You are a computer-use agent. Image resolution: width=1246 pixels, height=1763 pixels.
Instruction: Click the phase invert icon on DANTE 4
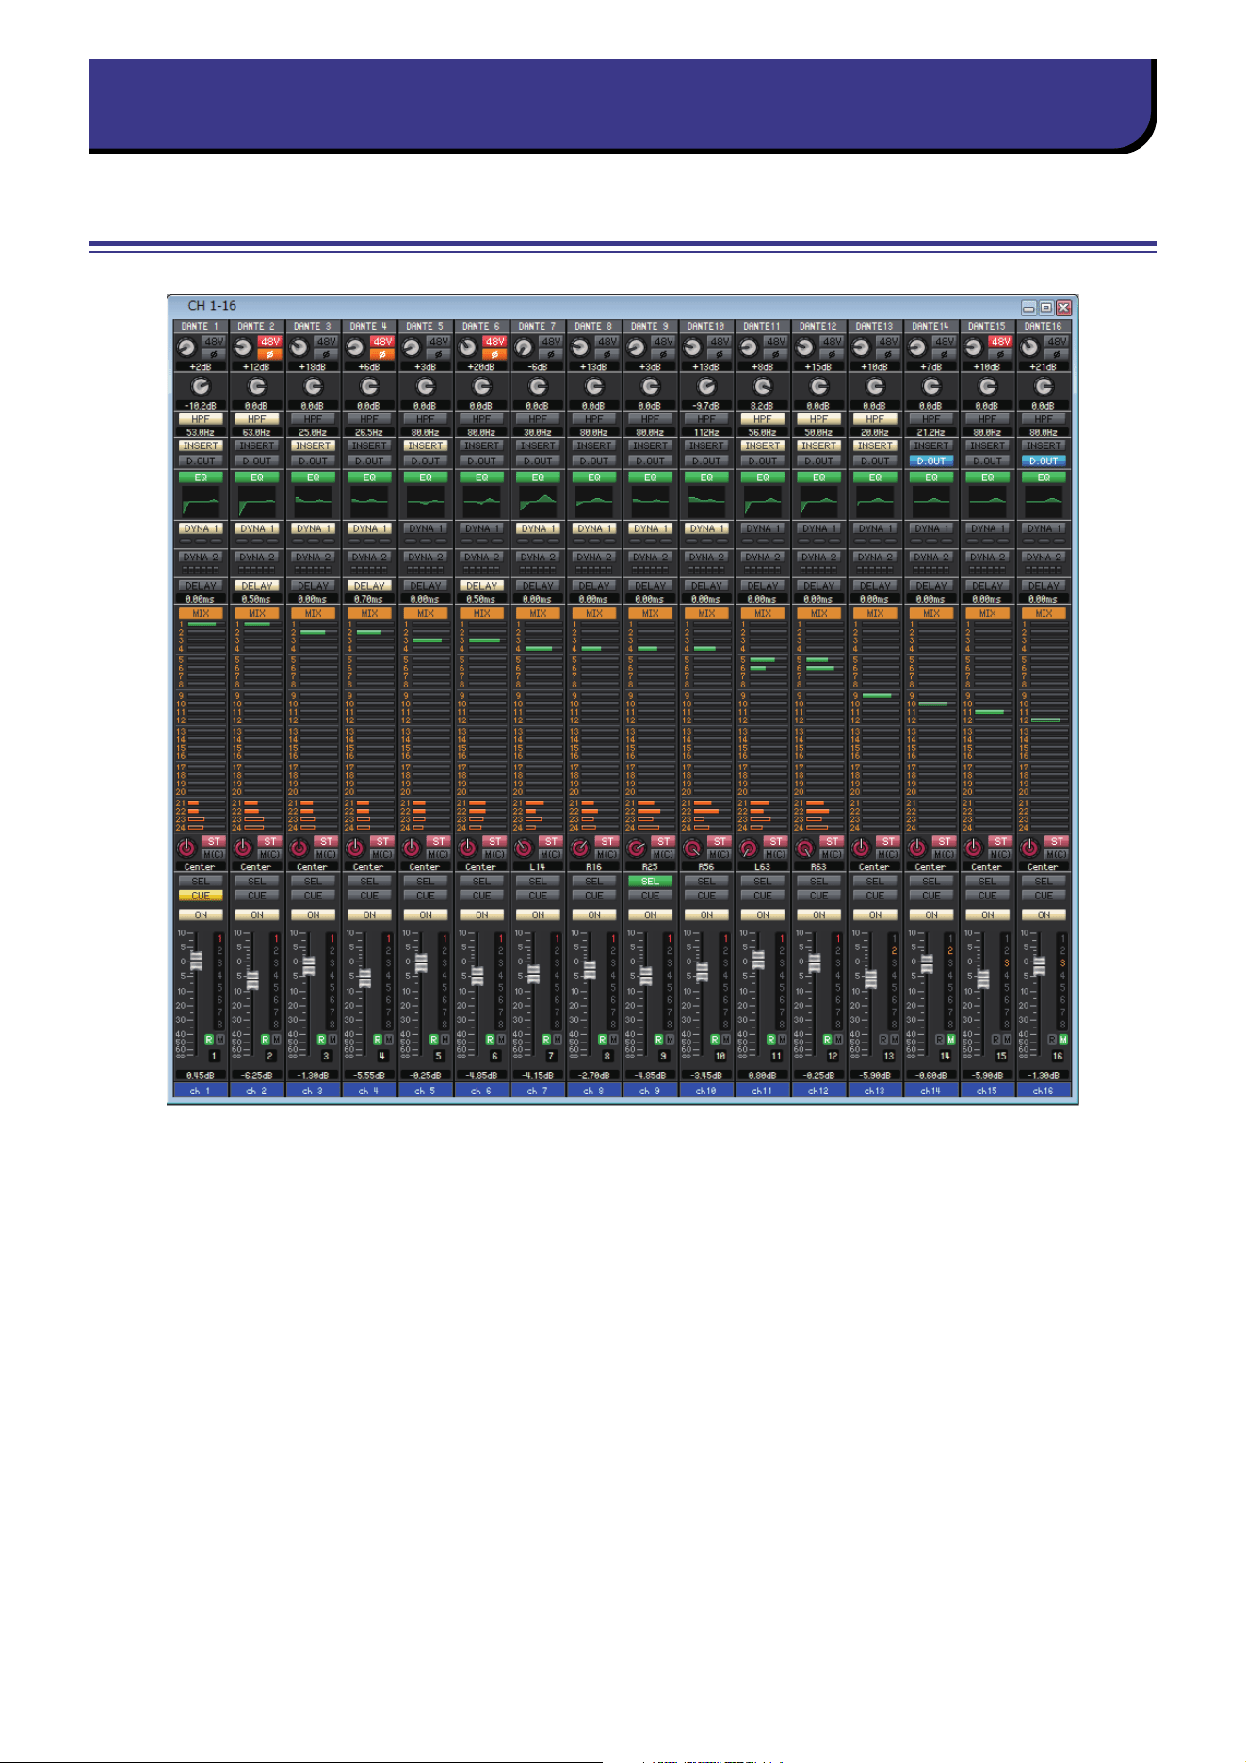[x=381, y=354]
